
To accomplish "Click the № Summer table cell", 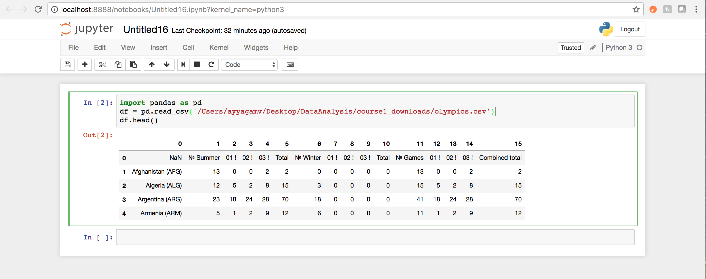I will 204,158.
